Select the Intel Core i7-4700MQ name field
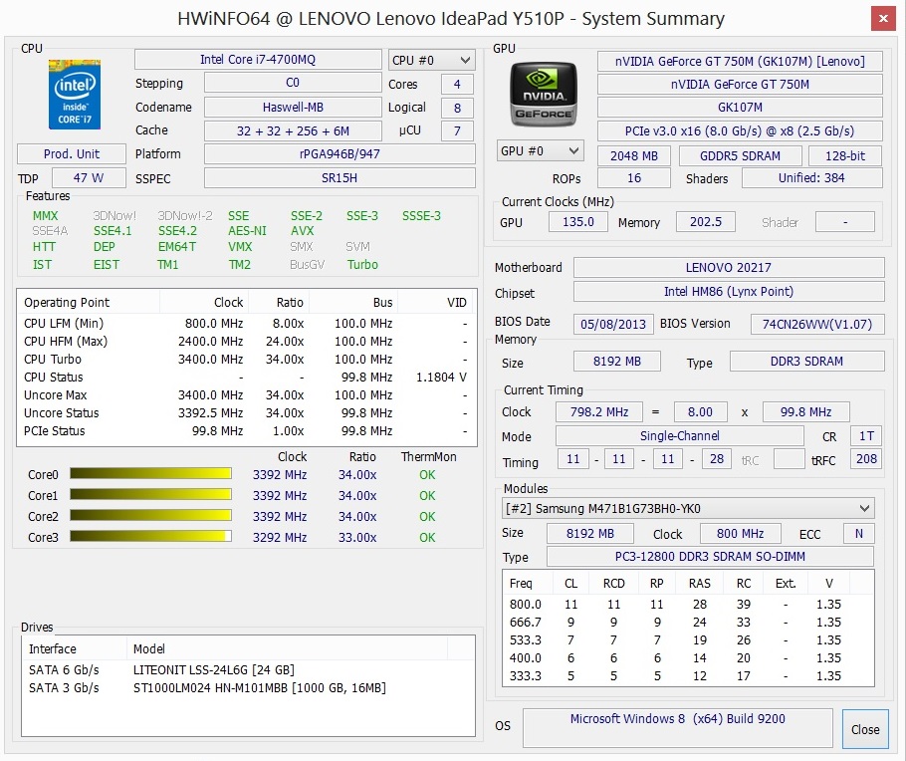The height and width of the screenshot is (761, 906). coord(258,60)
